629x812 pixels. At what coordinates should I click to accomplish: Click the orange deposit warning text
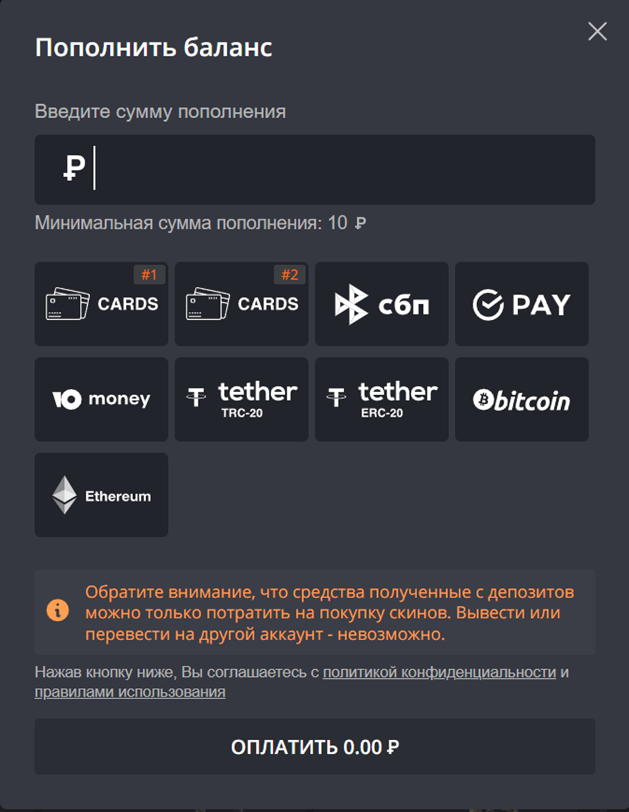click(x=329, y=613)
